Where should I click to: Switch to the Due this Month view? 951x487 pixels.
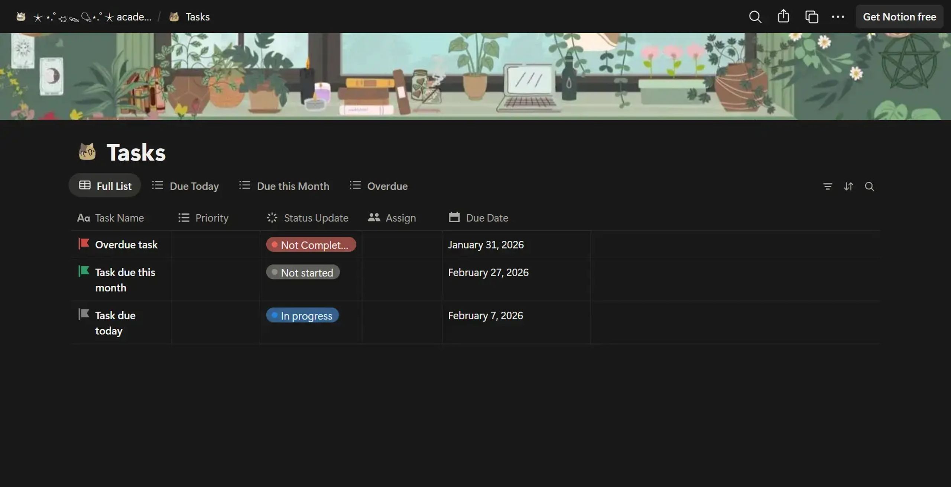click(284, 186)
